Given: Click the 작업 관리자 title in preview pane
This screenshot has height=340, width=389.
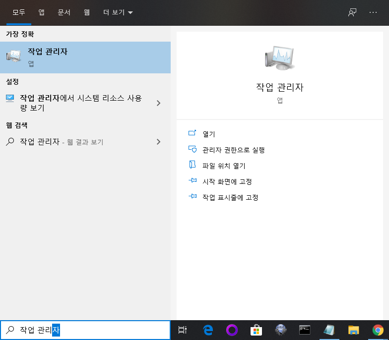Looking at the screenshot, I should point(280,87).
